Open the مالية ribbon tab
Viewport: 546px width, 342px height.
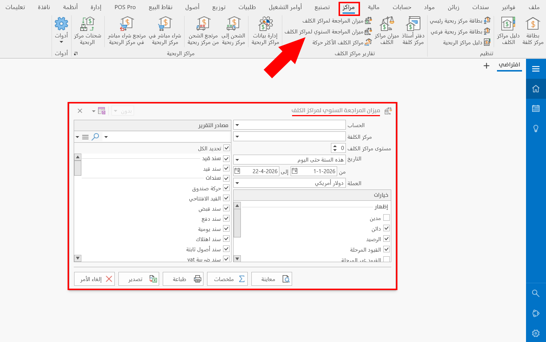coord(373,7)
